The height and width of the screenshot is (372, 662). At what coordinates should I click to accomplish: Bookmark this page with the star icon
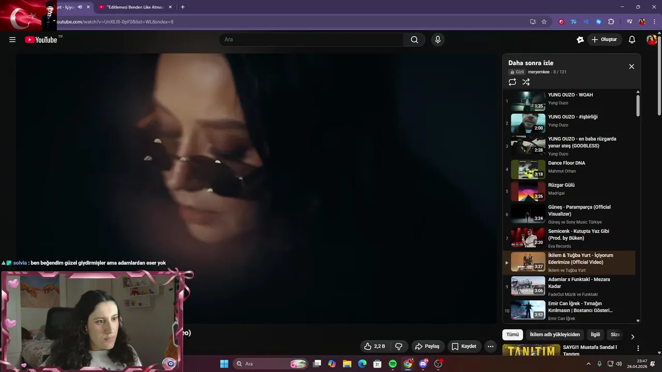(544, 22)
